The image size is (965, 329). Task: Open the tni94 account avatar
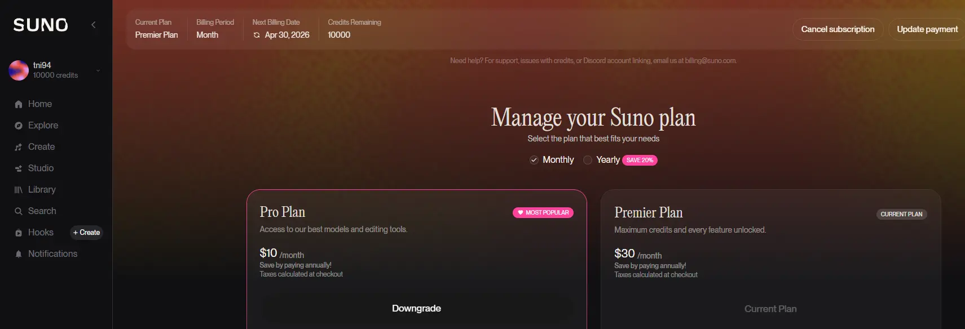point(19,70)
